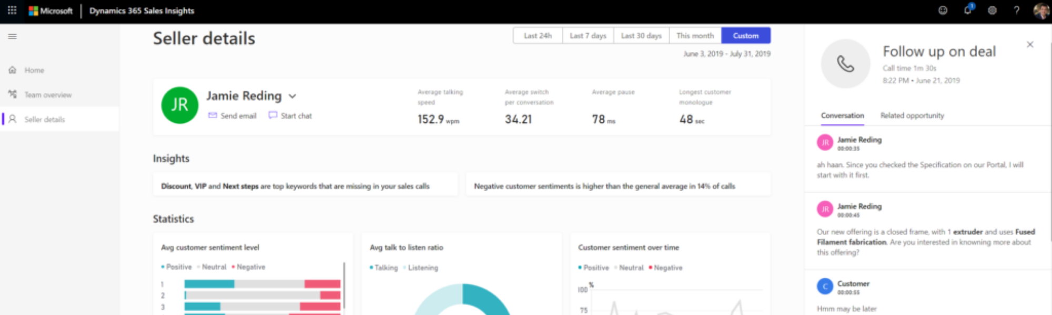Viewport: 1052px width, 315px height.
Task: Send email to Jamie Reding
Action: pos(232,115)
